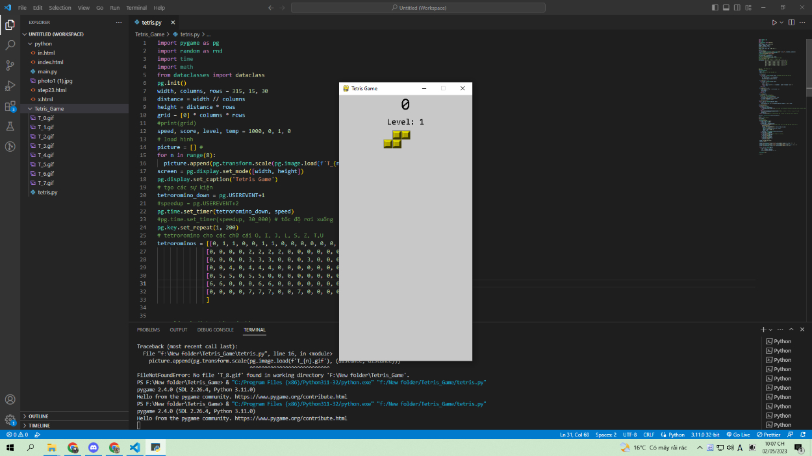Toggle the secondary sidebar layout button
Image resolution: width=812 pixels, height=456 pixels.
tap(737, 8)
